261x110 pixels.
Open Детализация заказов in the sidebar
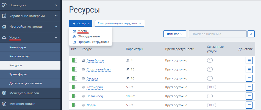pos(30,83)
